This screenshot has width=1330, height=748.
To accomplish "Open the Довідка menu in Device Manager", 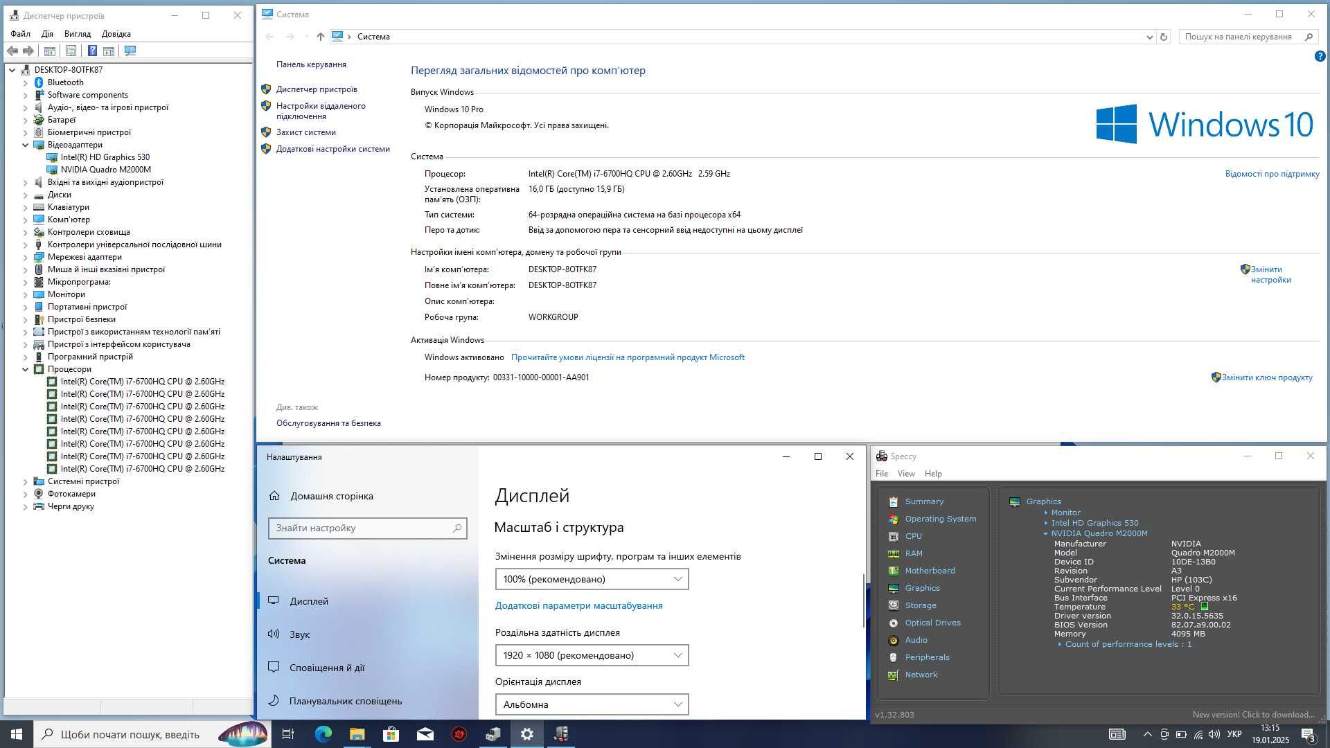I will [116, 33].
